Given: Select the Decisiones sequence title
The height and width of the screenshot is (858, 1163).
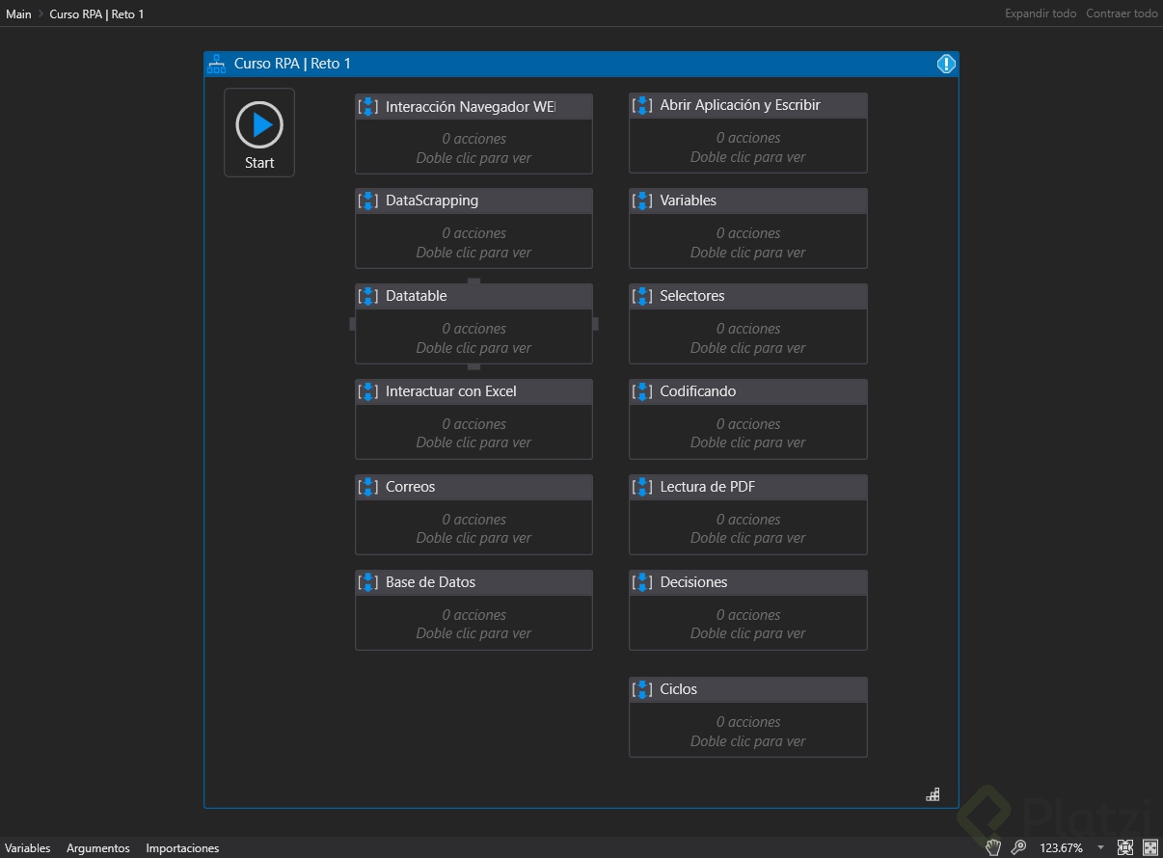Looking at the screenshot, I should tap(694, 582).
